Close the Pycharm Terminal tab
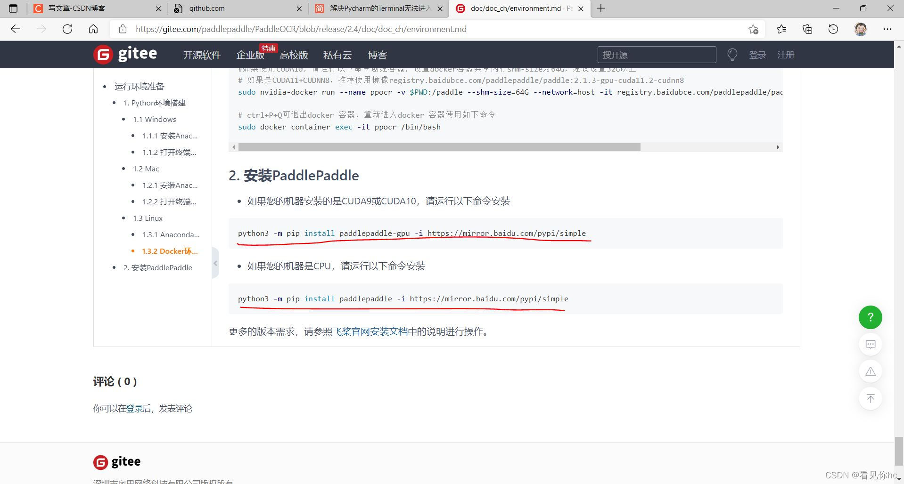 click(440, 8)
